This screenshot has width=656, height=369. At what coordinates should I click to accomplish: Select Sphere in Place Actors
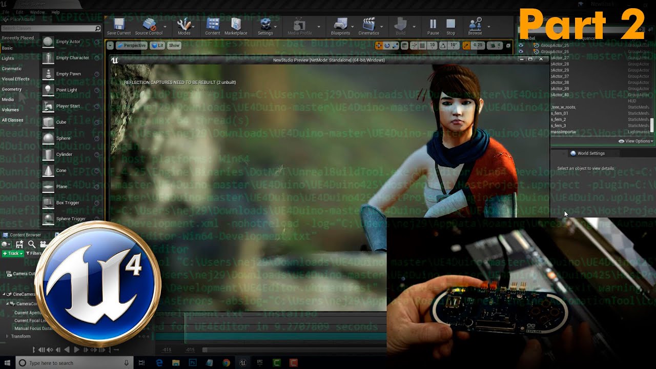(x=71, y=138)
